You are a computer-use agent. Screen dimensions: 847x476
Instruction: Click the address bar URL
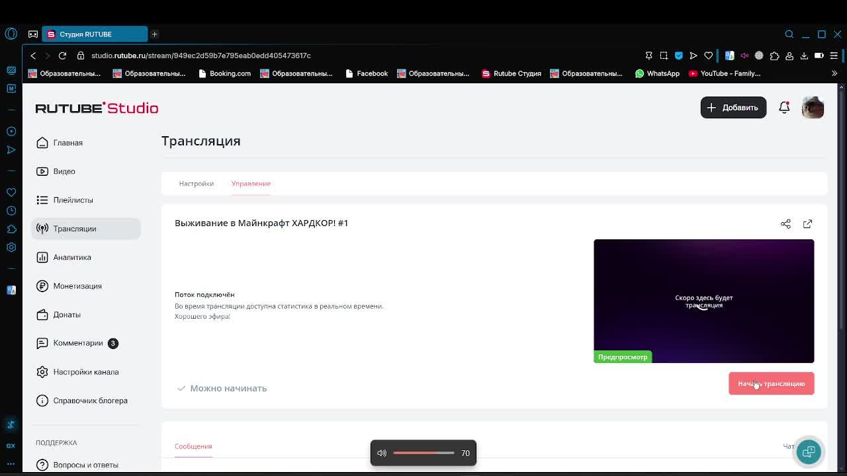tap(201, 56)
